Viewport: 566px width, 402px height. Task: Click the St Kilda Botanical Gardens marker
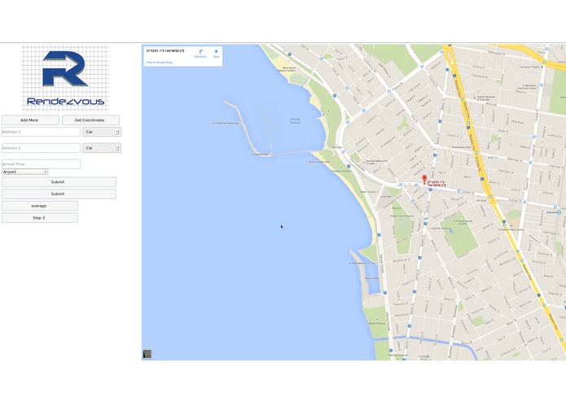[x=463, y=227]
